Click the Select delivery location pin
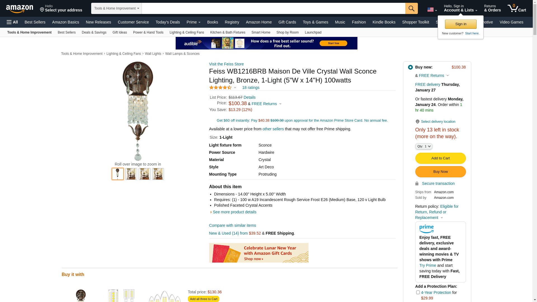This screenshot has height=302, width=537. tap(417, 122)
